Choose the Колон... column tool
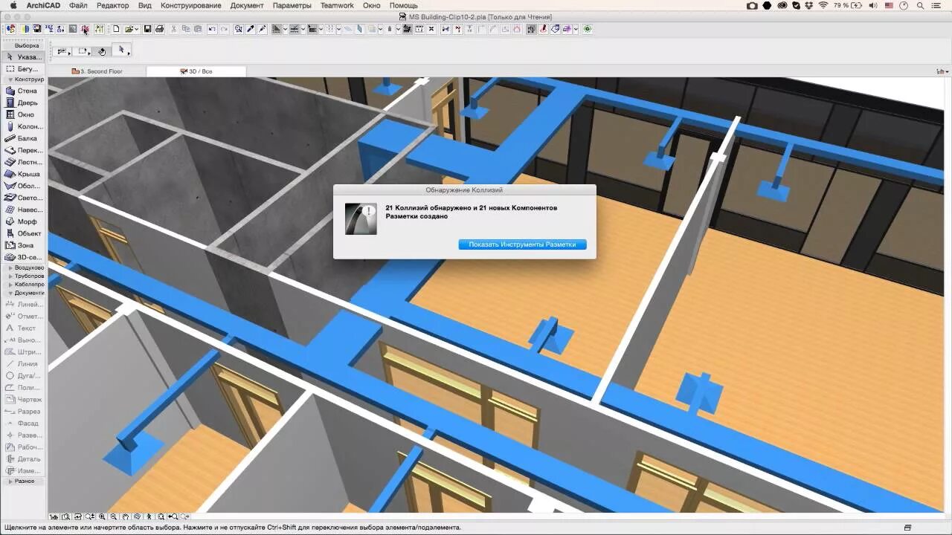Viewport: 952px width, 535px height. (x=23, y=126)
